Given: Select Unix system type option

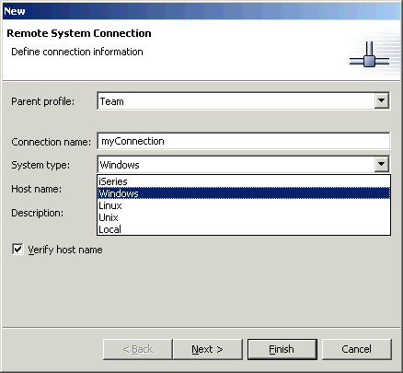Looking at the screenshot, I should (x=244, y=217).
